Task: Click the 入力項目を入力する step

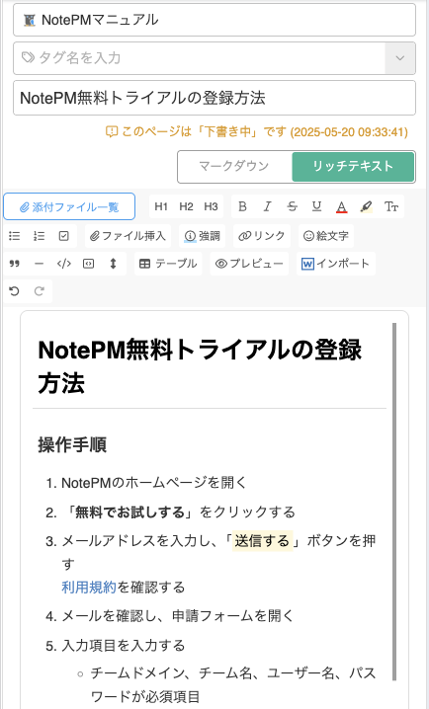Action: pos(124,645)
